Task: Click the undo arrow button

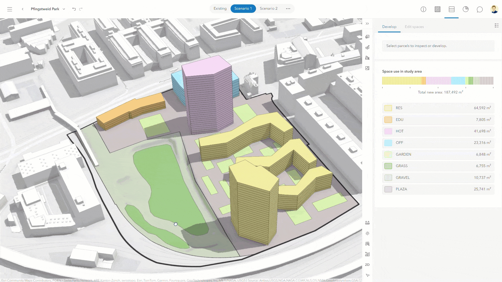Action: (74, 9)
